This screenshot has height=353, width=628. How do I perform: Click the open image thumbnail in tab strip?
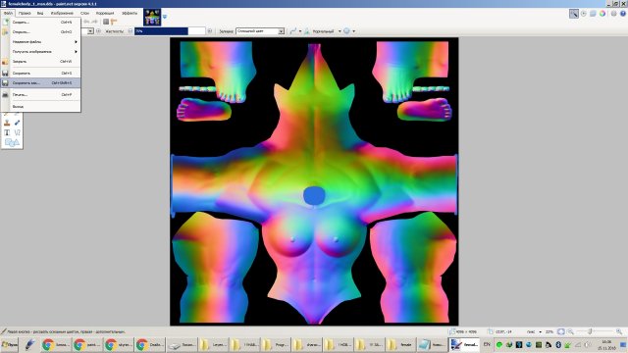(x=152, y=18)
